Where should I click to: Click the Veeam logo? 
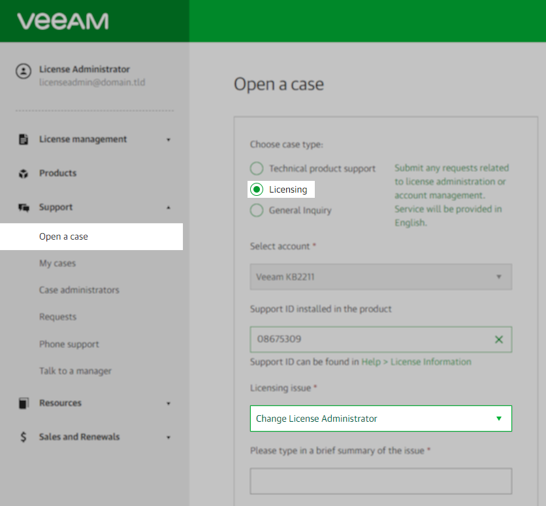tap(63, 22)
